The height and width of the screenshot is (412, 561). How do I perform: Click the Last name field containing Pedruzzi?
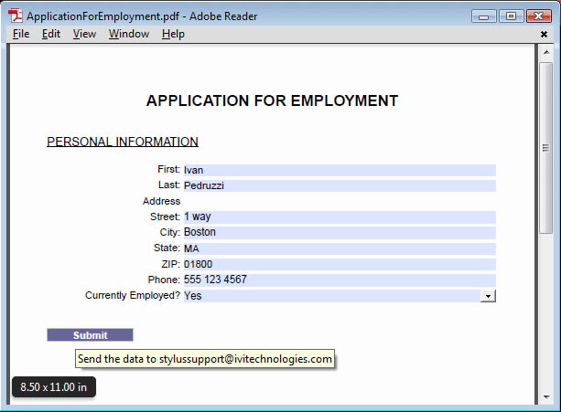(x=339, y=185)
